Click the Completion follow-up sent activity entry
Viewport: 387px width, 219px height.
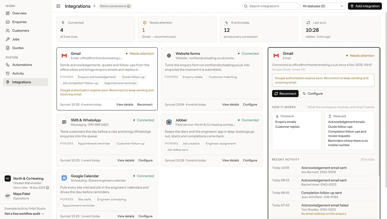[323, 195]
